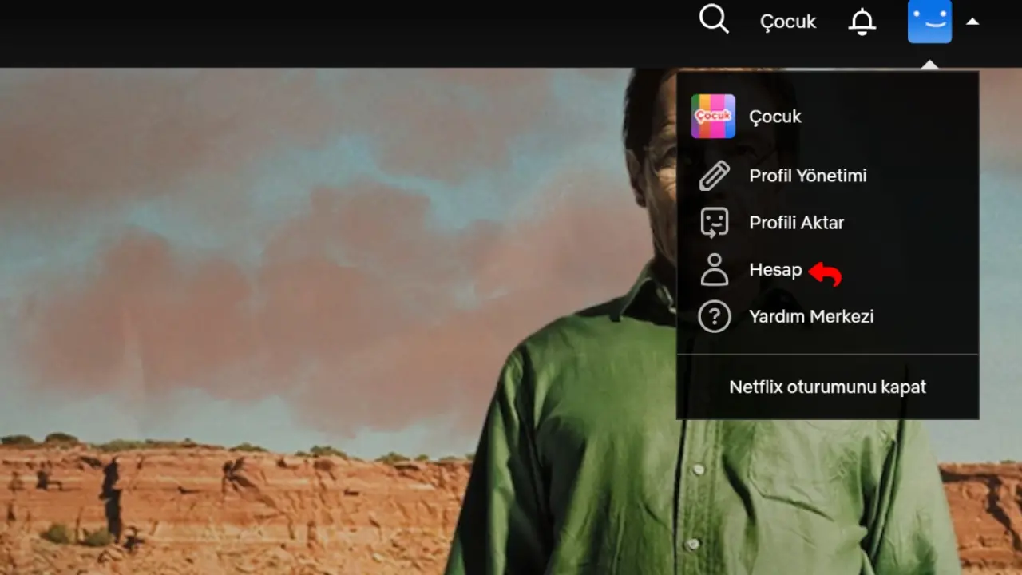Image resolution: width=1022 pixels, height=575 pixels.
Task: Click the pencil edit icon
Action: coord(714,176)
